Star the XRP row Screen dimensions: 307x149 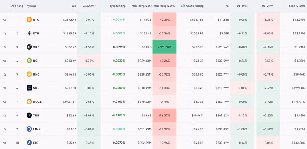coord(5,47)
